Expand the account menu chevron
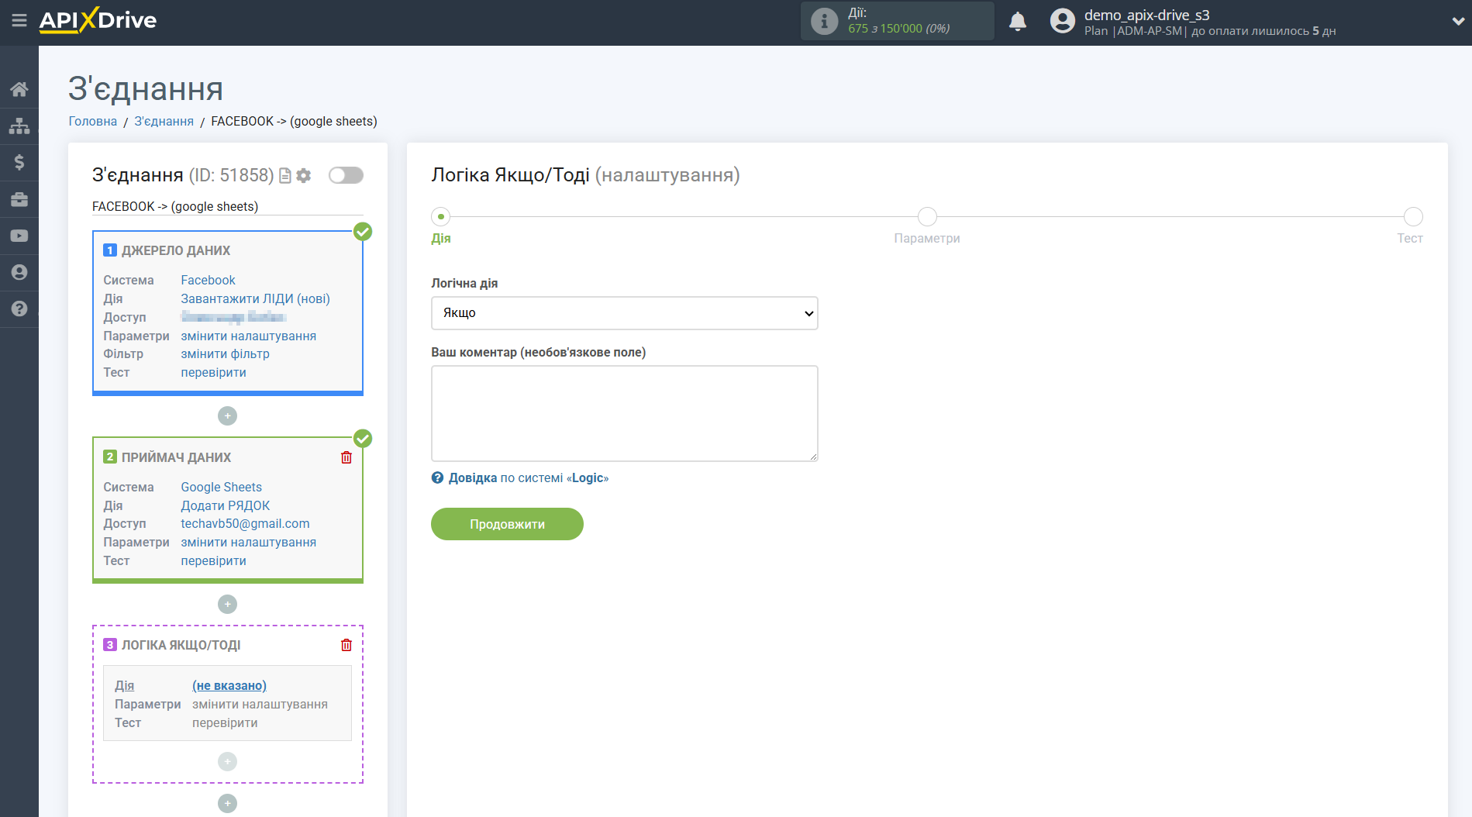Image resolution: width=1472 pixels, height=817 pixels. 1457,22
